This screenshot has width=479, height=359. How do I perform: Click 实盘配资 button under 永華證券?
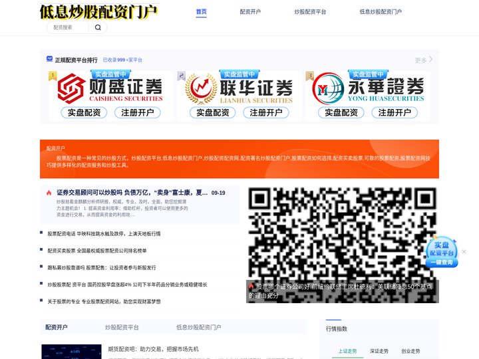tap(341, 112)
